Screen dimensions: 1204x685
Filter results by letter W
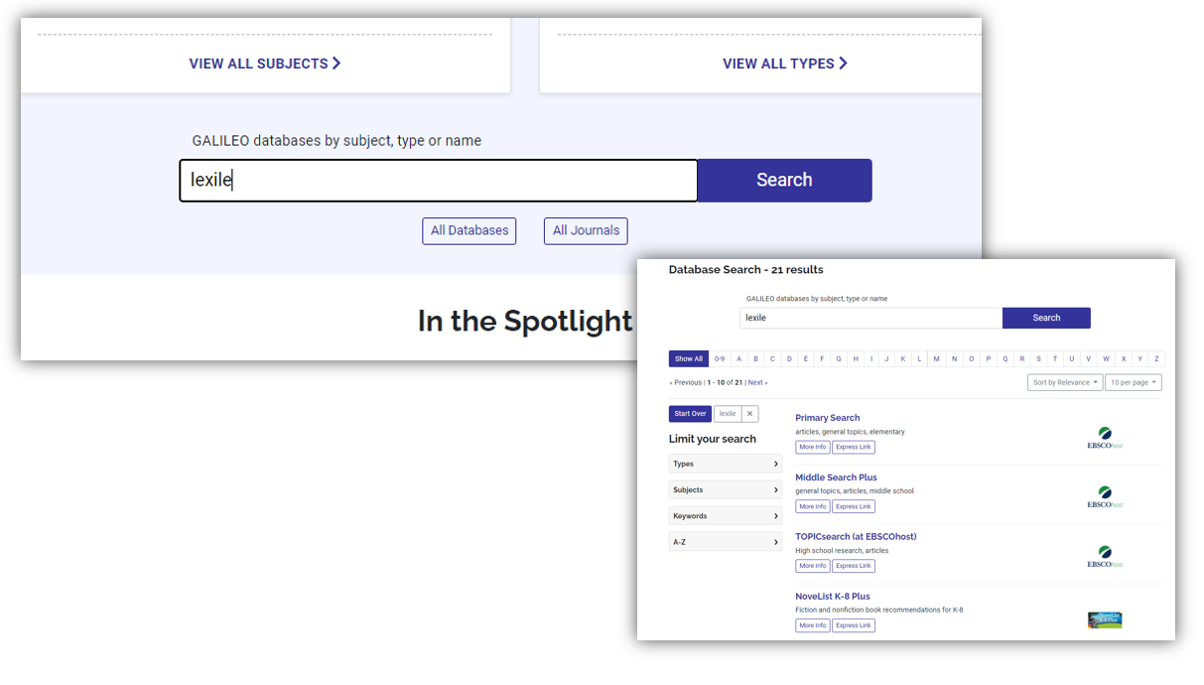tap(1106, 358)
